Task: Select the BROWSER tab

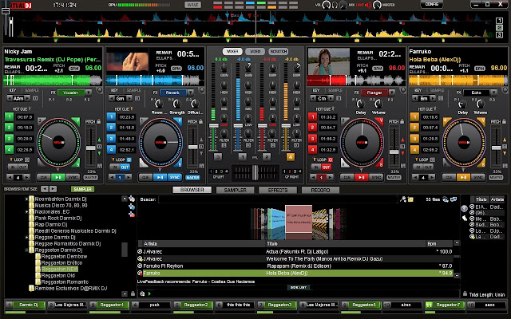Action: tap(192, 190)
